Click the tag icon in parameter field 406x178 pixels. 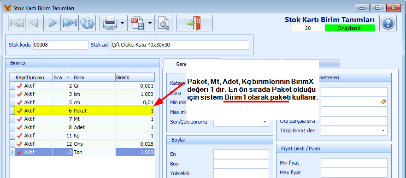pyautogui.click(x=383, y=102)
